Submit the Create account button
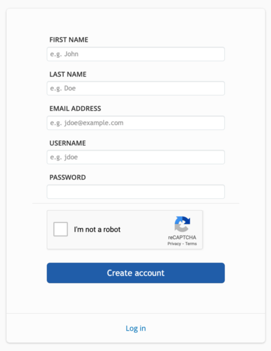This screenshot has height=351, width=271. point(136,273)
